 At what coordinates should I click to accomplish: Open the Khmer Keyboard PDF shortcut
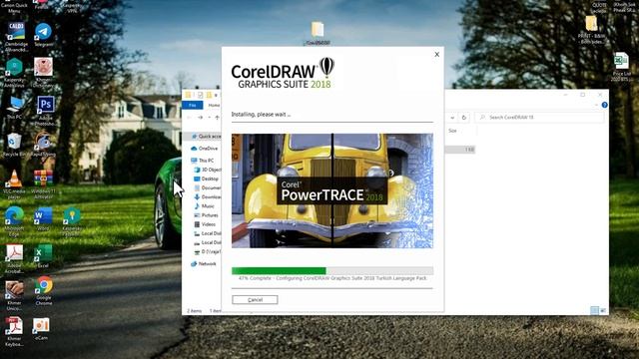(14, 332)
